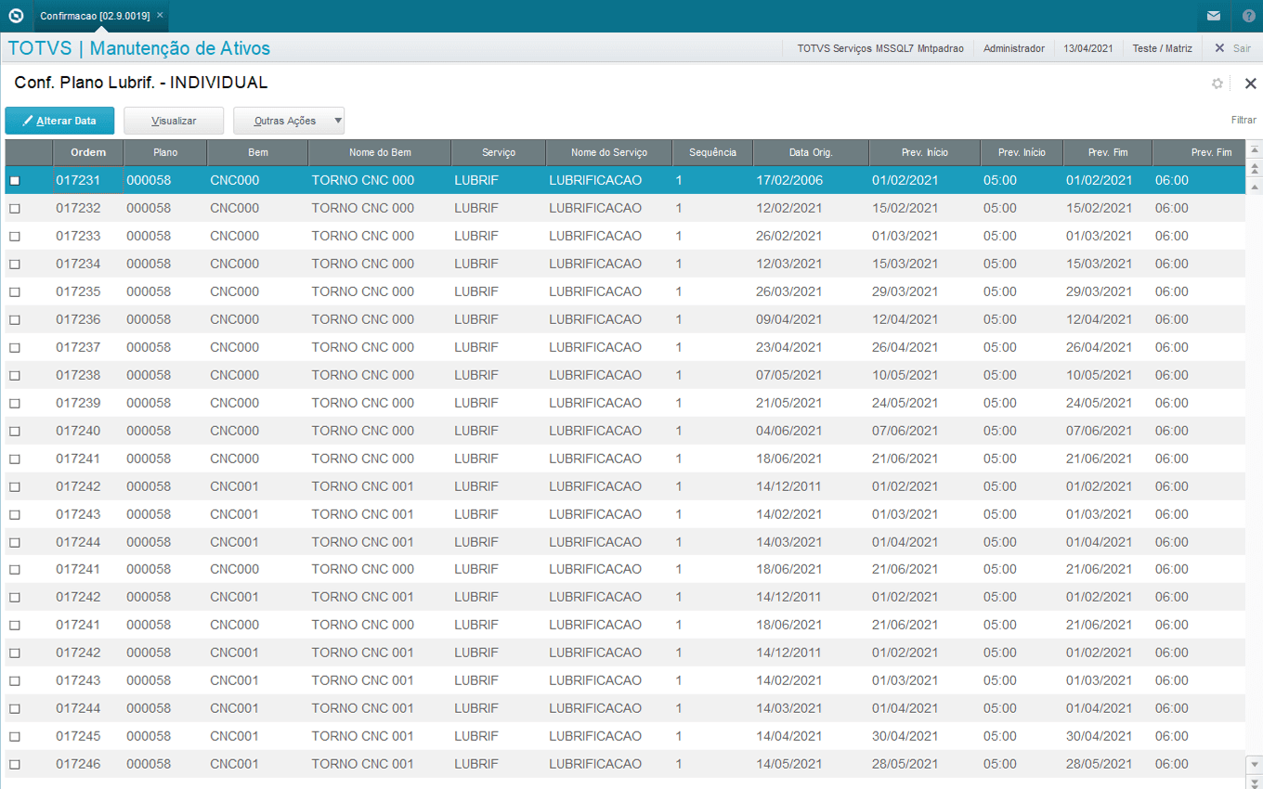Sort by the Ordem column header
Screen dimensions: 1263x789
(x=88, y=152)
